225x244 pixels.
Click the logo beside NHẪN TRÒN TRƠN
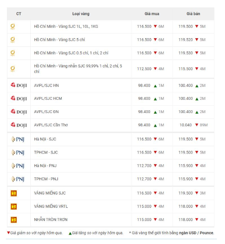pyautogui.click(x=14, y=220)
